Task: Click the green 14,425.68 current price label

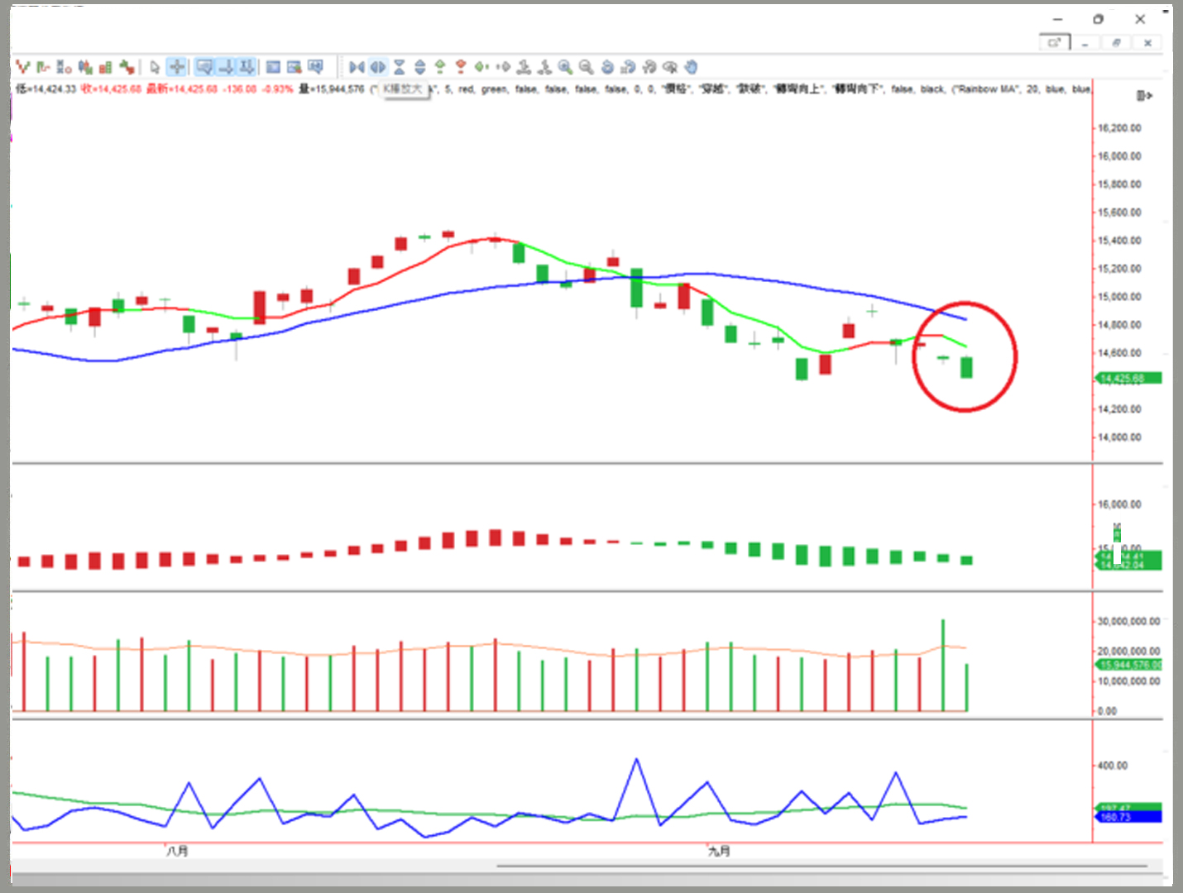Action: [x=1128, y=379]
